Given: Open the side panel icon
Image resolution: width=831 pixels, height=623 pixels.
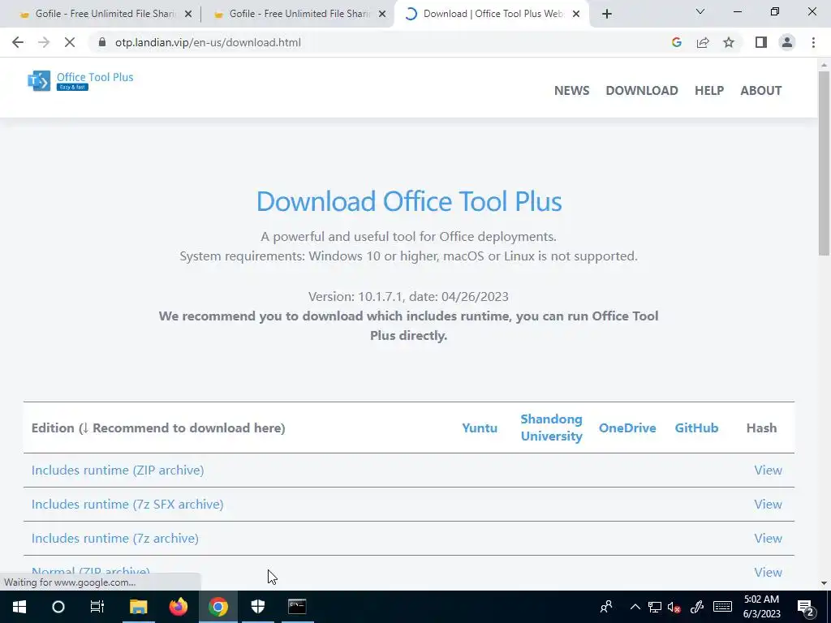Looking at the screenshot, I should (x=761, y=42).
